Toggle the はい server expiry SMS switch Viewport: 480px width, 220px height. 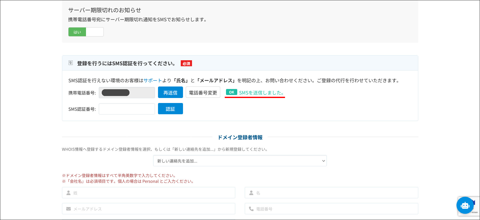(86, 32)
